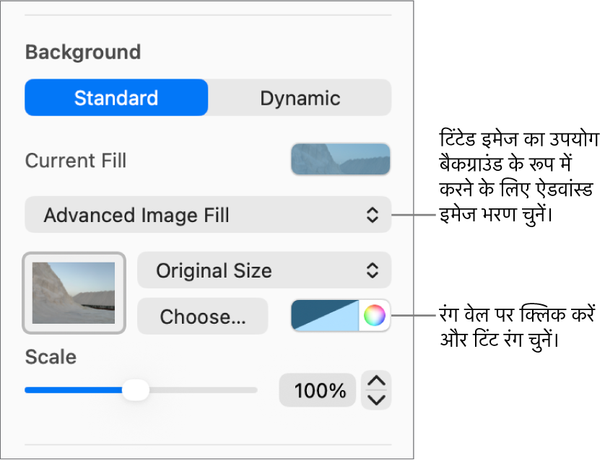Viewport: 605px width, 460px height.
Task: Click the blue tint color well
Action: 325,315
